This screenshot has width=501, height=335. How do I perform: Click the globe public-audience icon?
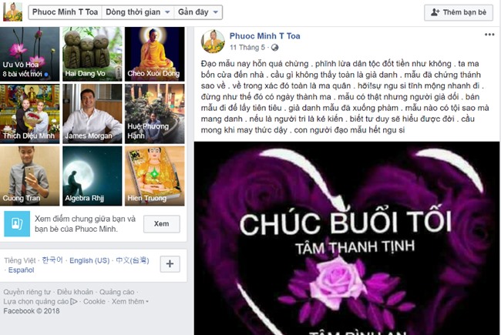[x=274, y=48]
